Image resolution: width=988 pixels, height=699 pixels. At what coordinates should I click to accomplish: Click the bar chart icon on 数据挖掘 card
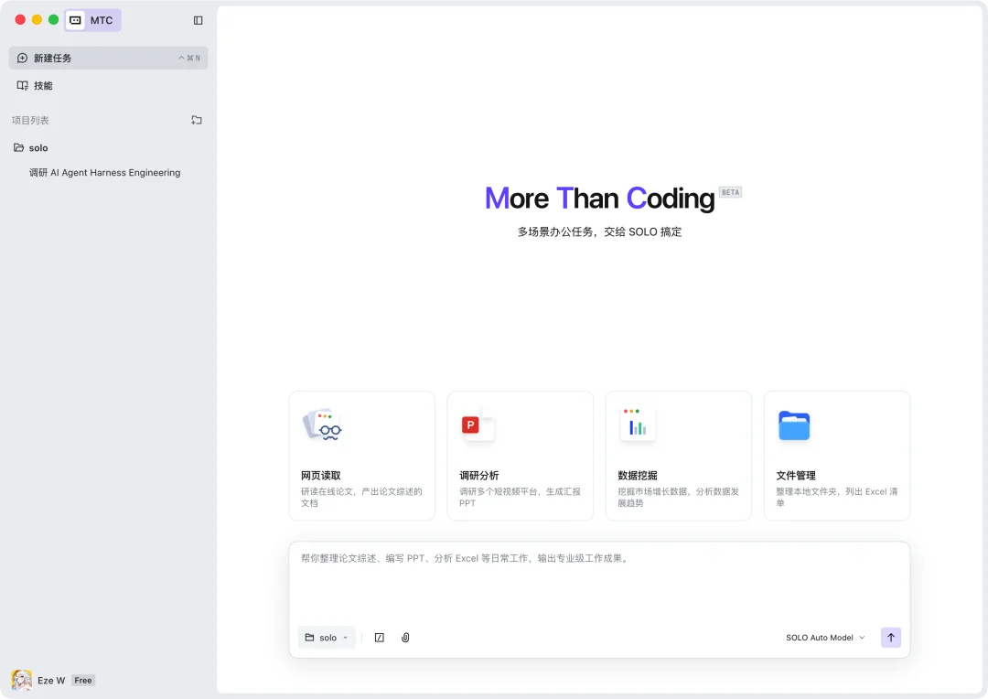637,425
